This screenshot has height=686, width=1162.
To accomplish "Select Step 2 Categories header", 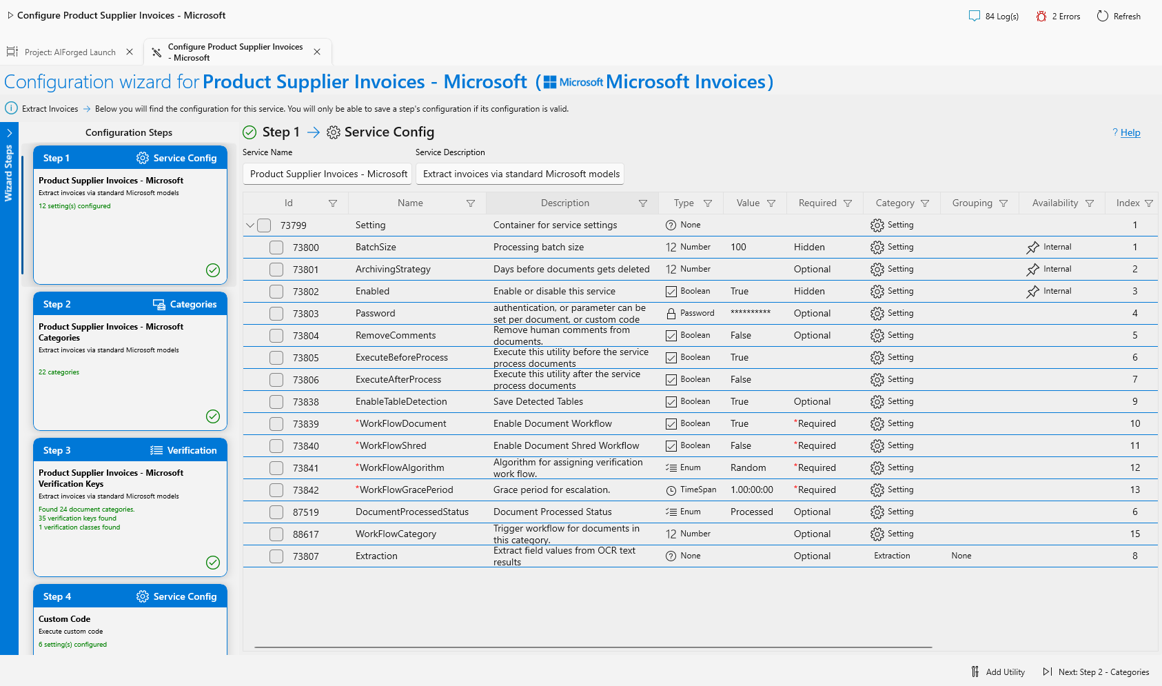I will (130, 304).
